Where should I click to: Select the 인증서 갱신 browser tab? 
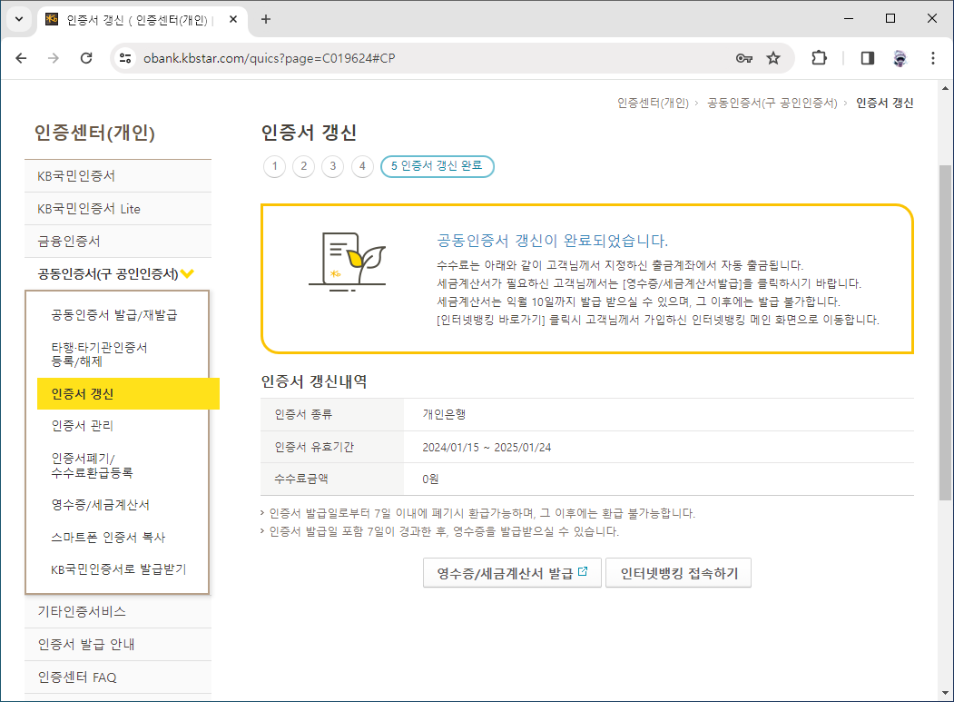point(143,19)
